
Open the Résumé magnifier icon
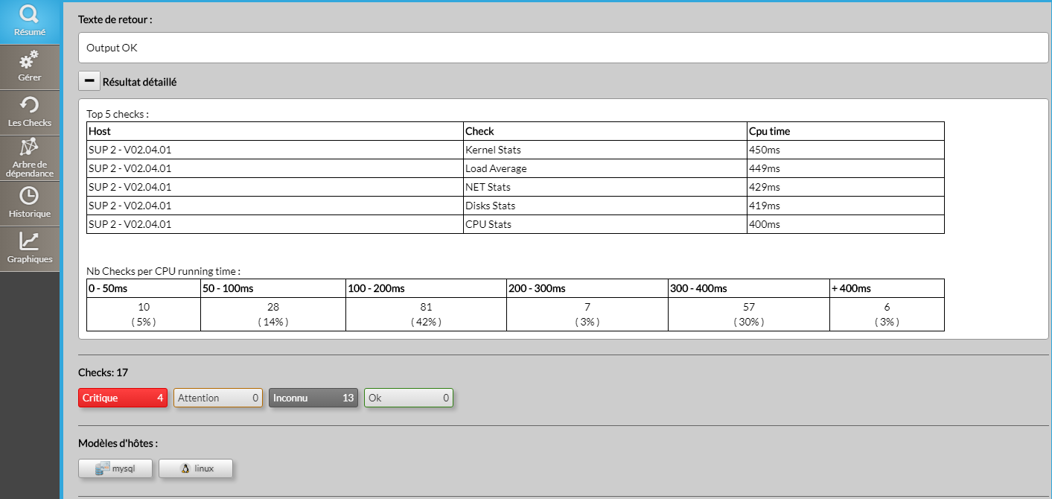29,14
